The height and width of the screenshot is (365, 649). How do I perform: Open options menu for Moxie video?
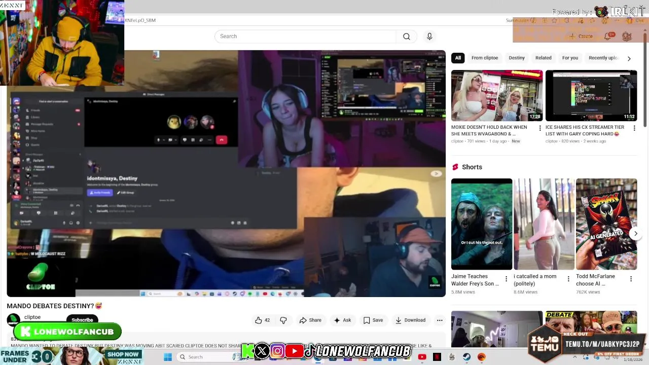coord(539,128)
